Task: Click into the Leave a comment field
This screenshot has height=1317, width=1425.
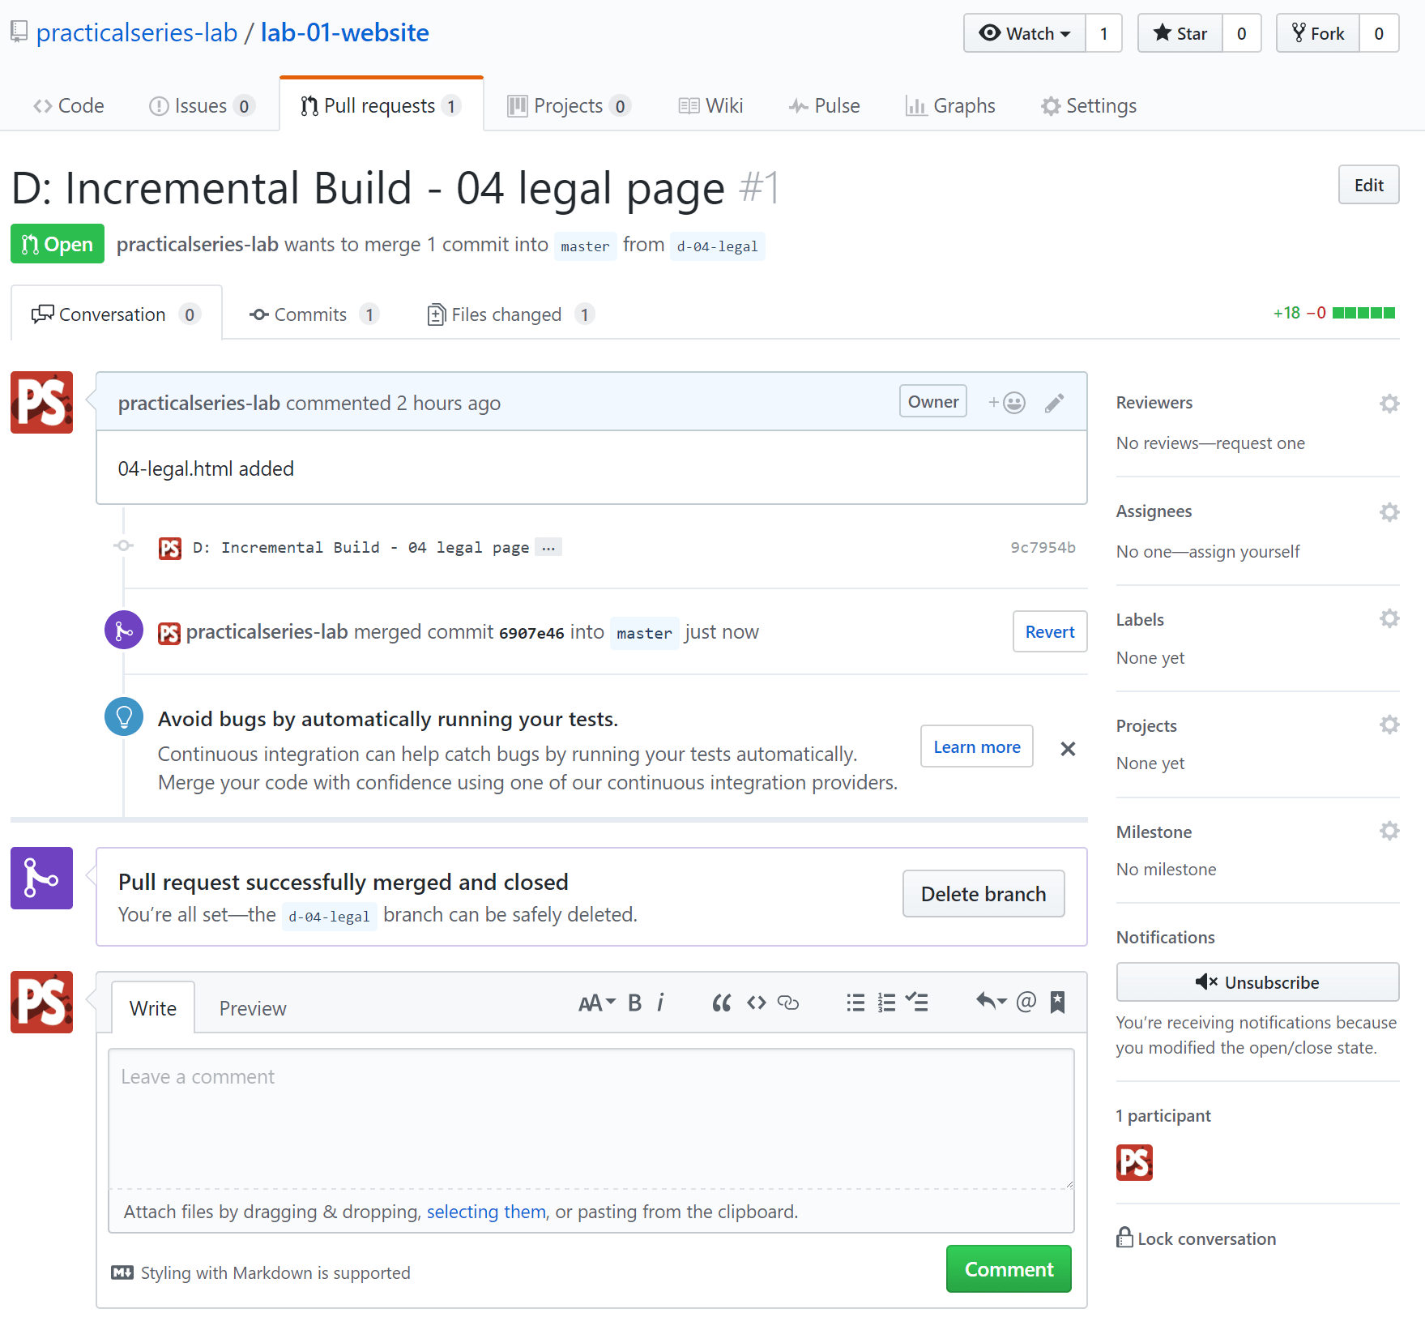Action: pyautogui.click(x=591, y=1118)
